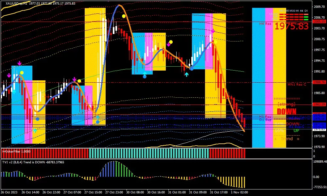This screenshot has height=196, width=327.
Task: Click the yellow dot beside the 2009.70 peak
Action: click(x=124, y=16)
